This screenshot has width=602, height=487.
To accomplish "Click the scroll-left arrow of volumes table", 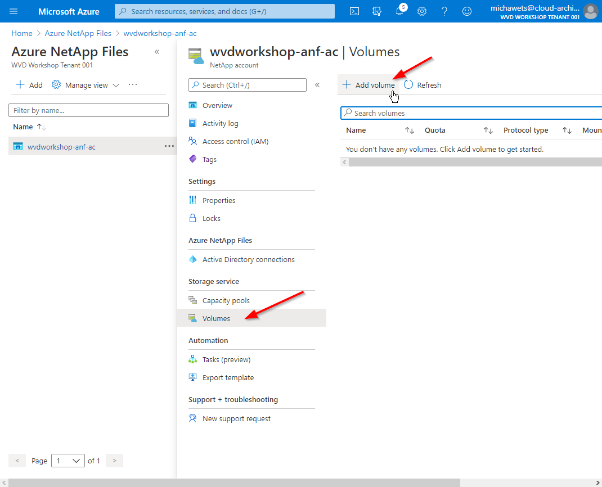I will tap(344, 163).
